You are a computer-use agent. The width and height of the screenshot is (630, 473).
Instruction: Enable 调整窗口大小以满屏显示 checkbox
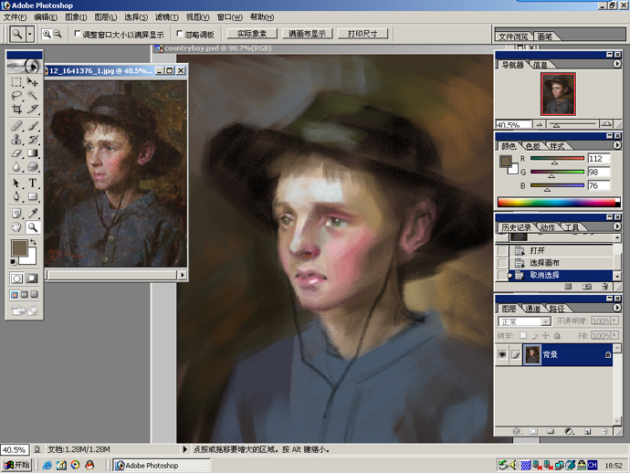coord(78,34)
